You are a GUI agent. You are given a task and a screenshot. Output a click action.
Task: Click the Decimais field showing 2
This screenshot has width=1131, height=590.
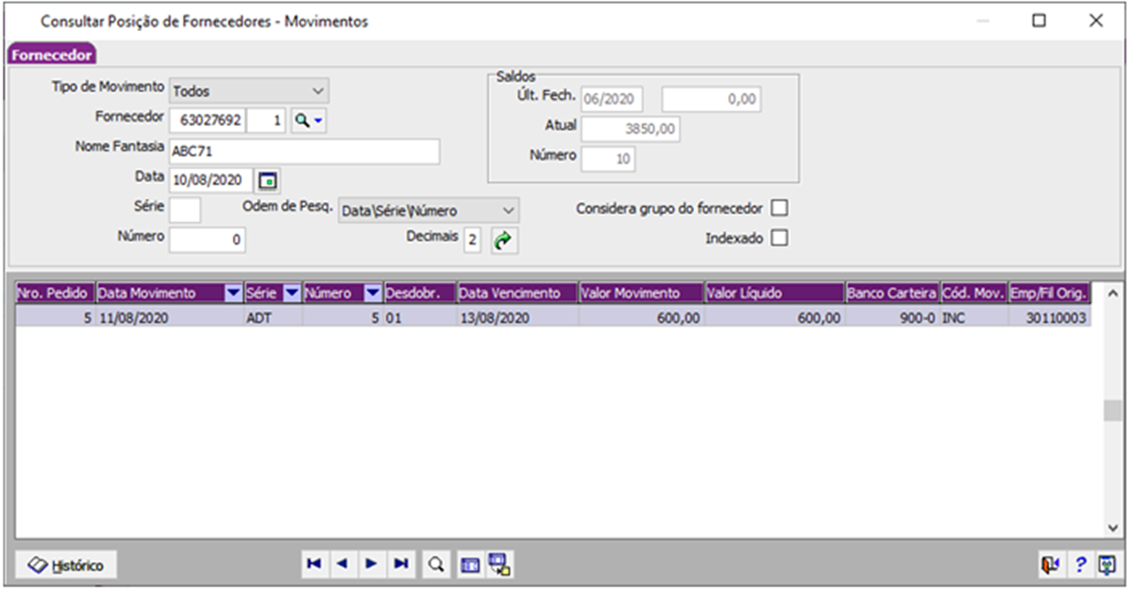click(x=472, y=241)
